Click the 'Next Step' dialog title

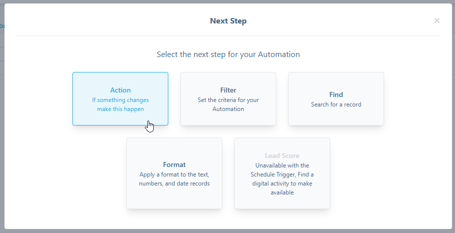pos(228,21)
